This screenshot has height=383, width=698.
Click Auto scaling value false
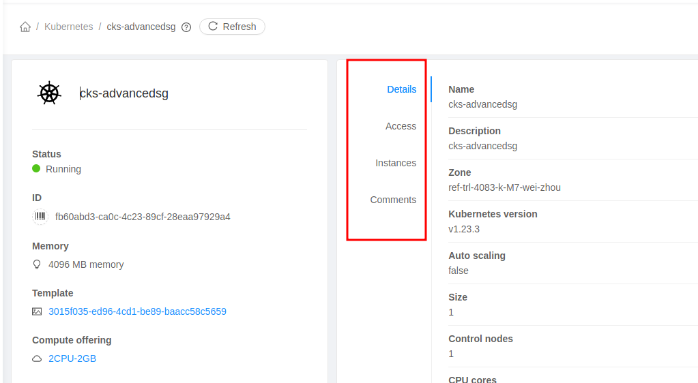(x=459, y=271)
